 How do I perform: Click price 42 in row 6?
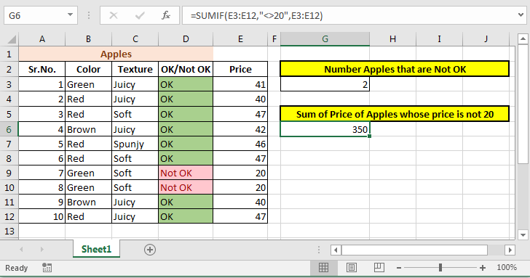tap(240, 129)
